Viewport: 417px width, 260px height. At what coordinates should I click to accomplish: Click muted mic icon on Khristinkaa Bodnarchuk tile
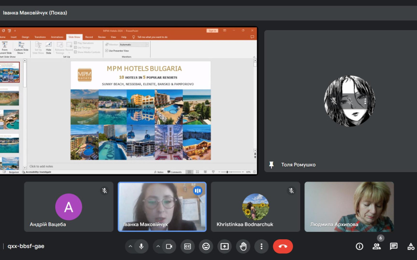click(291, 190)
